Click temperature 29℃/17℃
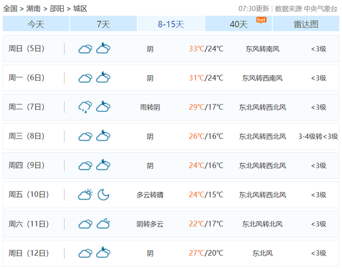 [206, 107]
